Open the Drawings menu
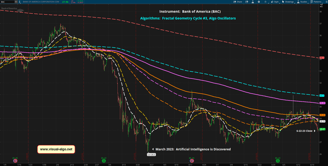This screenshot has width=328, height=166. [x=288, y=2]
